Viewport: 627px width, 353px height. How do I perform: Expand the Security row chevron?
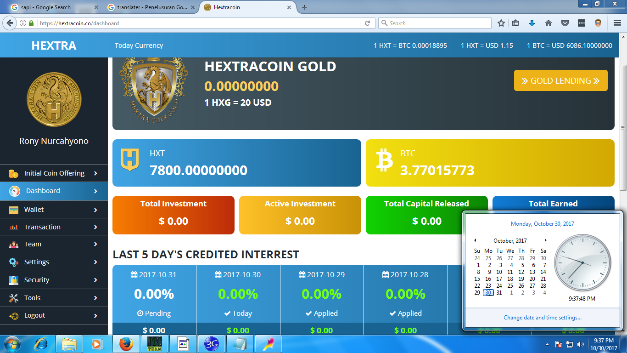point(95,280)
